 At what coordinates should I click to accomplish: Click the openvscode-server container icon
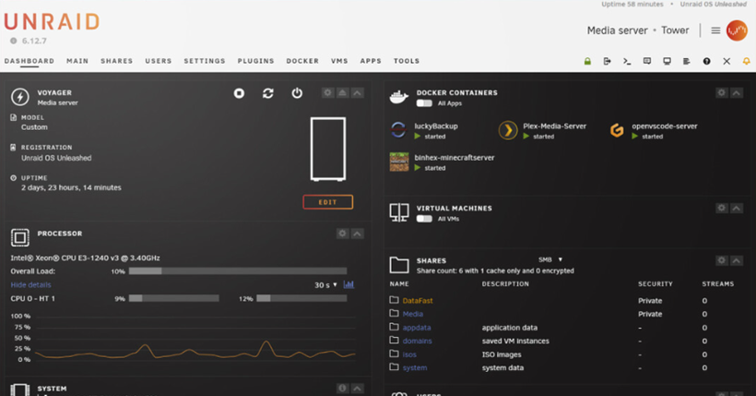click(617, 130)
